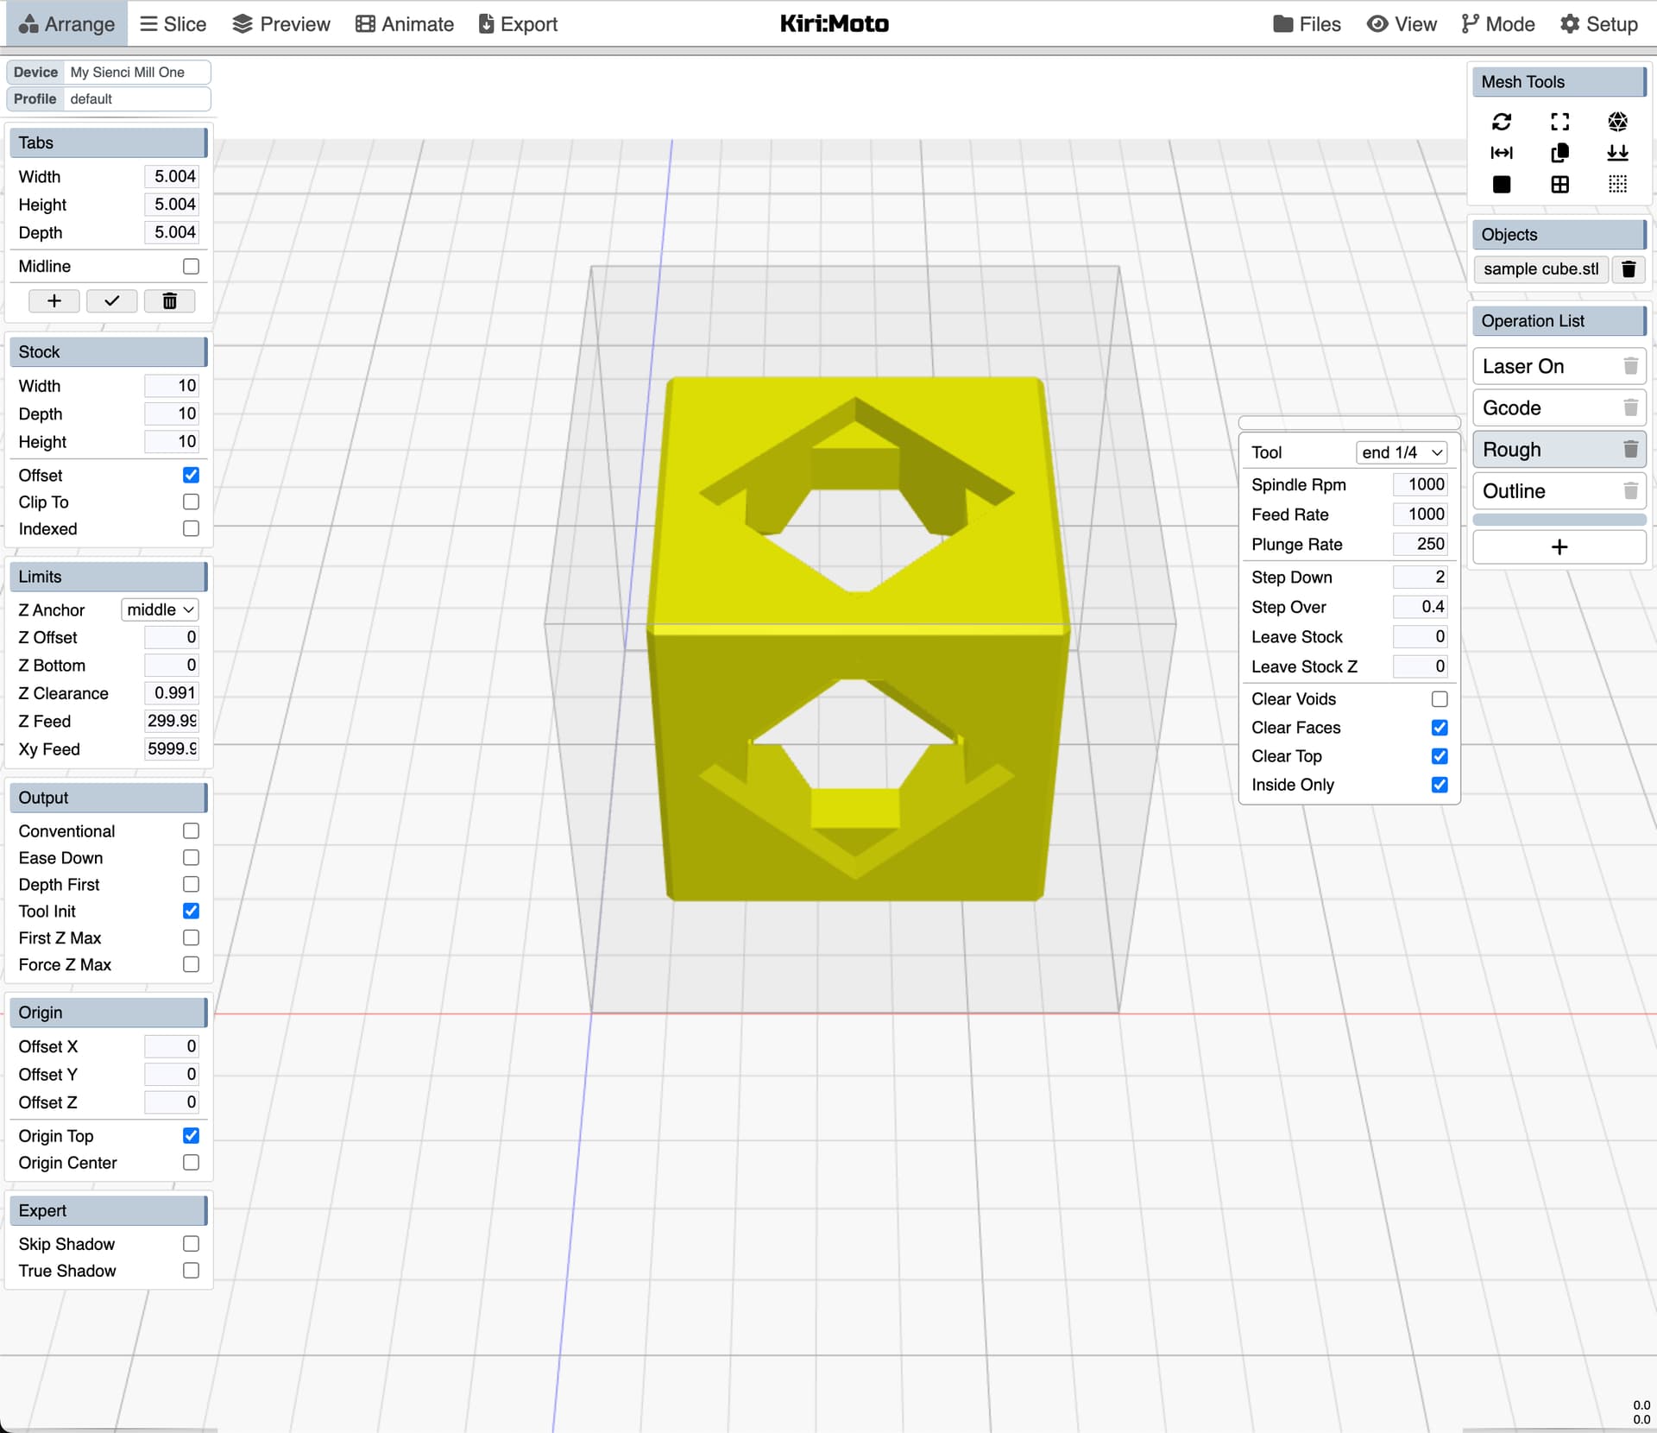Enable the Midline option under Tabs
1657x1433 pixels.
[191, 266]
